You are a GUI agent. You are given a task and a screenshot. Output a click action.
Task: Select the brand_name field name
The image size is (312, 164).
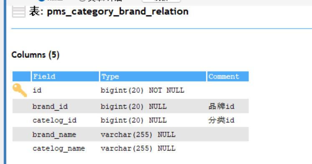pos(54,134)
